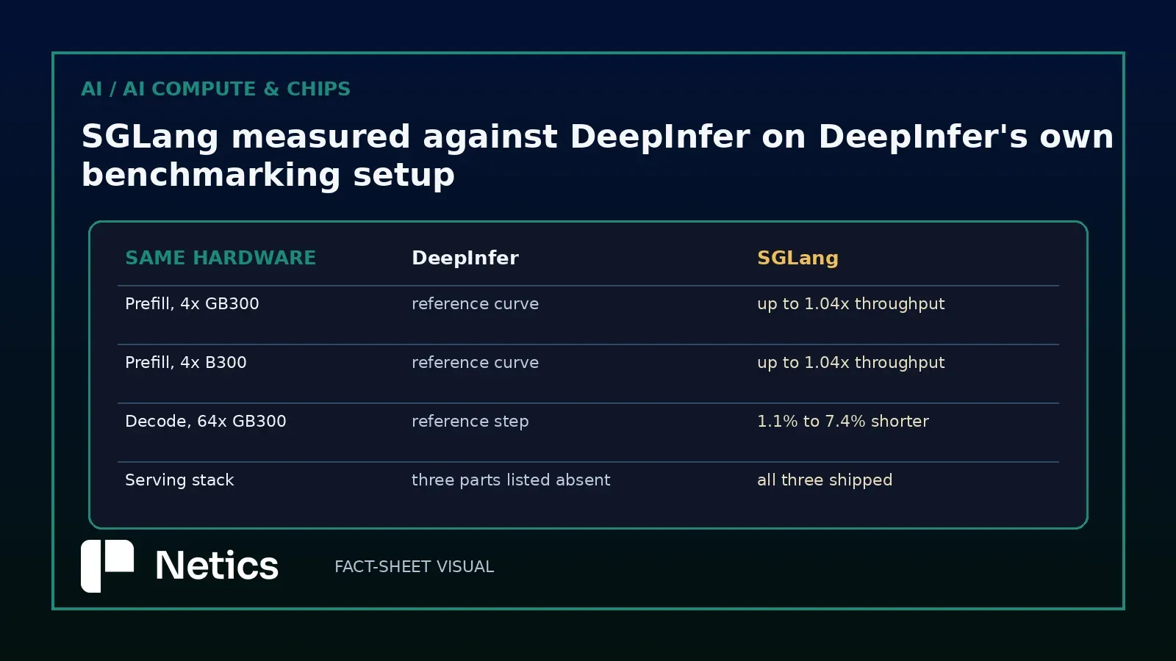Image resolution: width=1176 pixels, height=661 pixels.
Task: Select the Prefill, 4x GB300 row label
Action: coord(192,303)
